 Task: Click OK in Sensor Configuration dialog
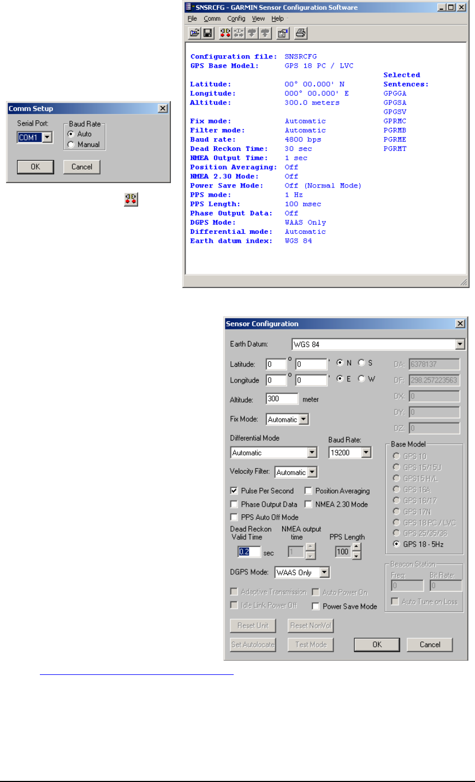point(377,644)
